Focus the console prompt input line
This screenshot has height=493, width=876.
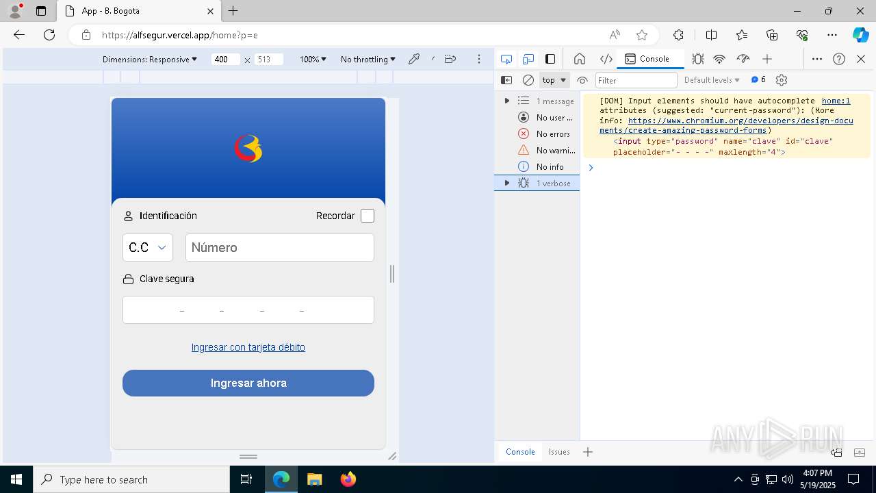pyautogui.click(x=729, y=168)
